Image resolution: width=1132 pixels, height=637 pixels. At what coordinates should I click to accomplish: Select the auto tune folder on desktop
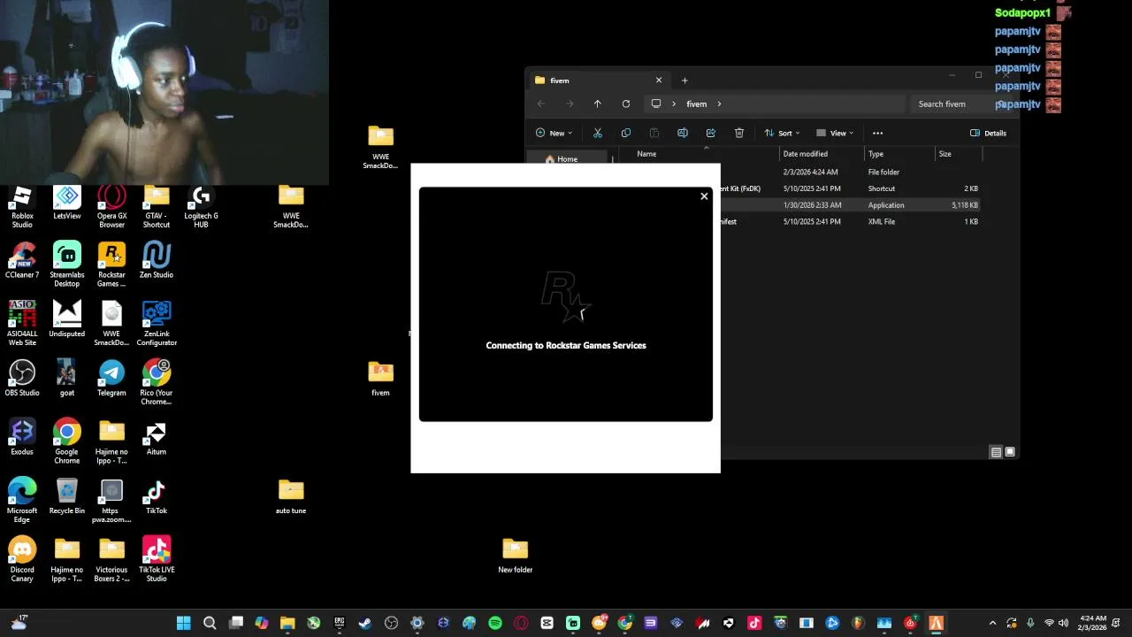(x=291, y=497)
